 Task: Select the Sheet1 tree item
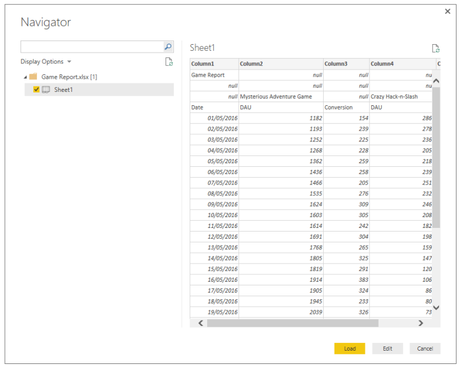99,89
